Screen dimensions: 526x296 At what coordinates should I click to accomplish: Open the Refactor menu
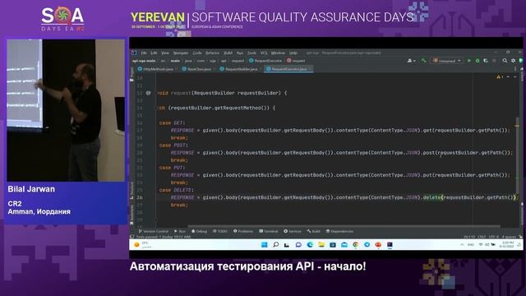point(212,53)
